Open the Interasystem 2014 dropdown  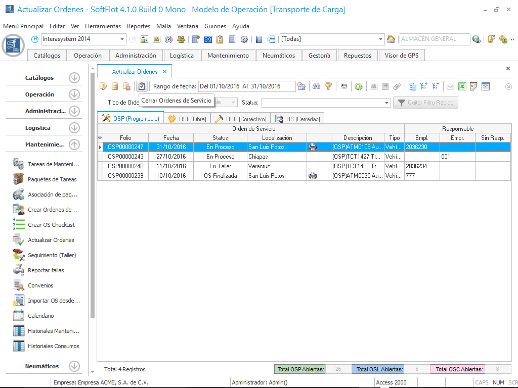(122, 39)
